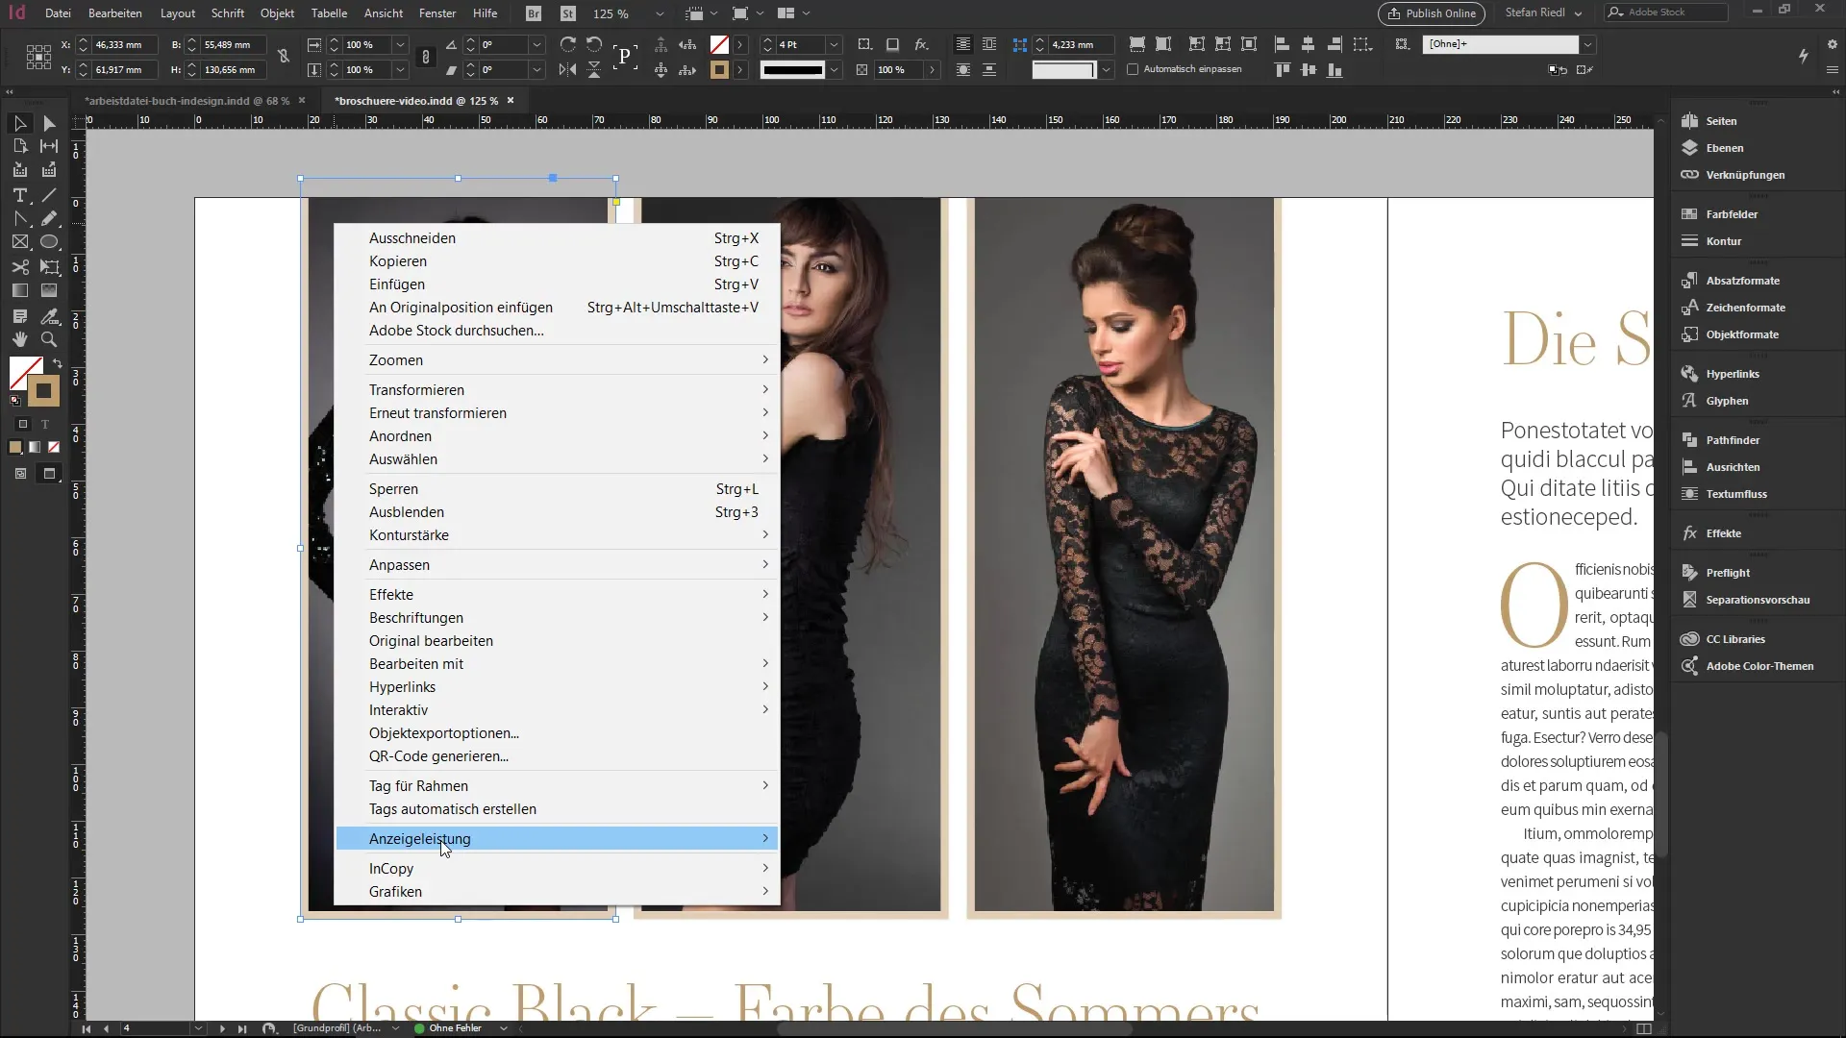
Task: Open the page number dropdown in status bar
Action: pyautogui.click(x=198, y=1027)
